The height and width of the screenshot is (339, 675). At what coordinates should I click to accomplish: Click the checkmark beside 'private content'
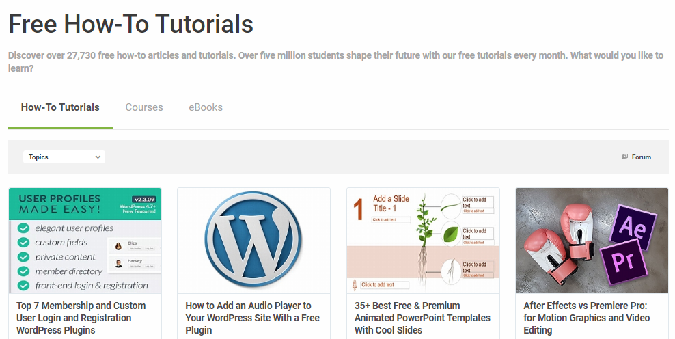(23, 257)
